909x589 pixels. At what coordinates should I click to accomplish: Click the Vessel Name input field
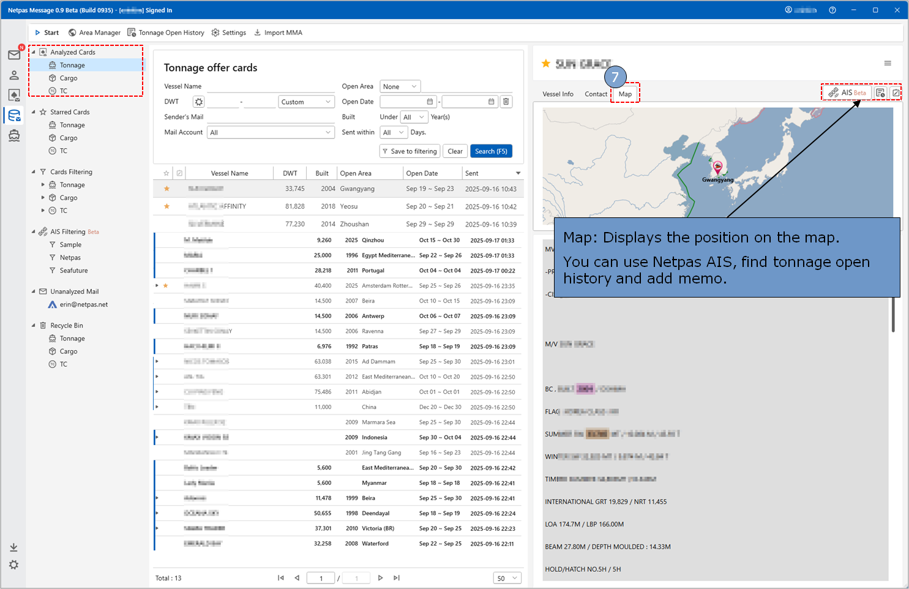tap(269, 86)
